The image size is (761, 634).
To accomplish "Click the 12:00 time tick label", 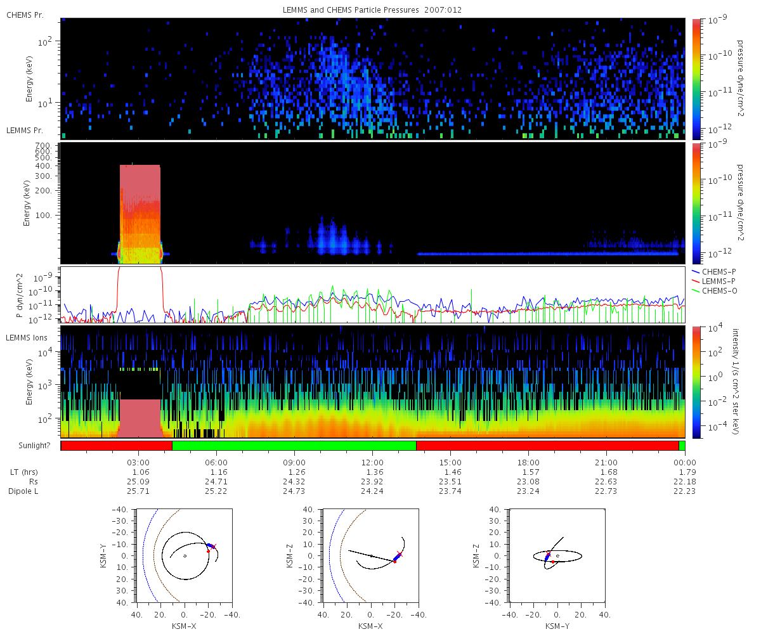I will coord(372,462).
